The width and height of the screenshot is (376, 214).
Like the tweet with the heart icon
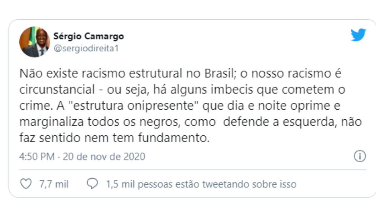(x=25, y=184)
